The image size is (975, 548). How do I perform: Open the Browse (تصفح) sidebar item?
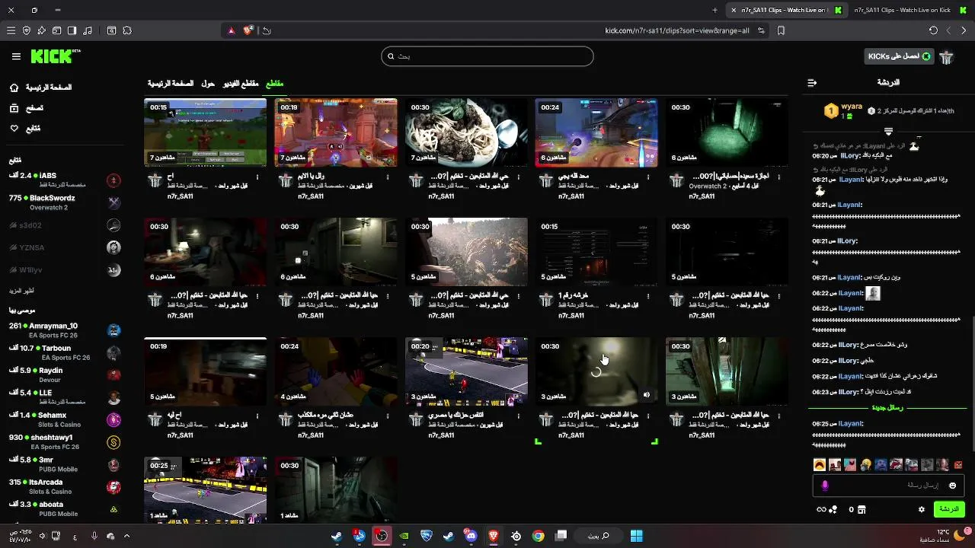(x=27, y=108)
